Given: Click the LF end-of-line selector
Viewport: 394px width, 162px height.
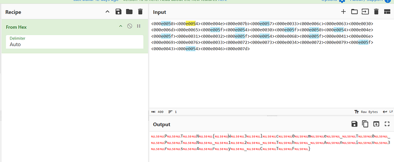Looking at the screenshot, I should [388, 112].
